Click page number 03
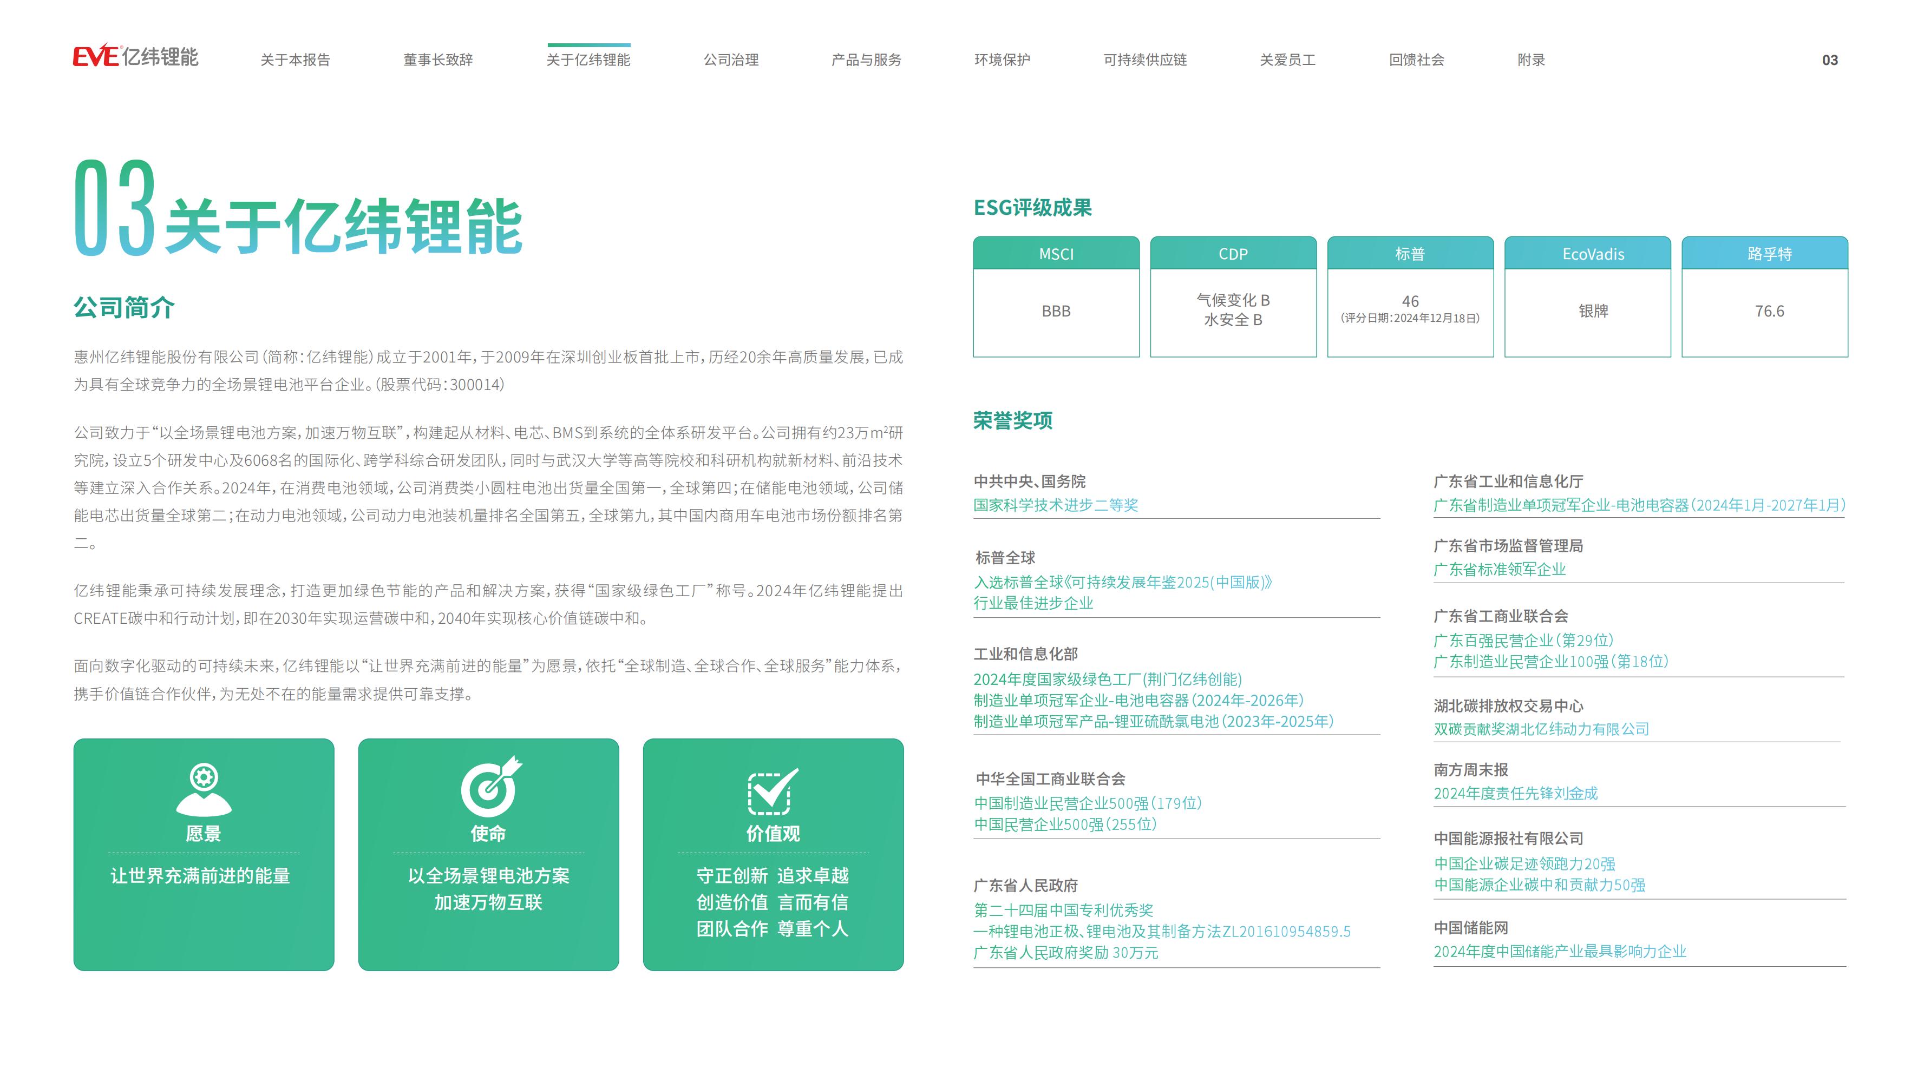 1830,61
